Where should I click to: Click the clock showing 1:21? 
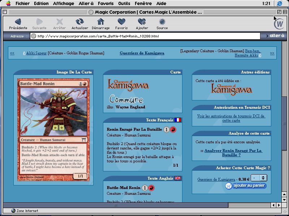click(x=266, y=3)
